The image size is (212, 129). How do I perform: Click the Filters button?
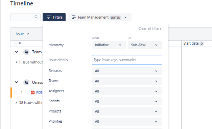click(54, 17)
